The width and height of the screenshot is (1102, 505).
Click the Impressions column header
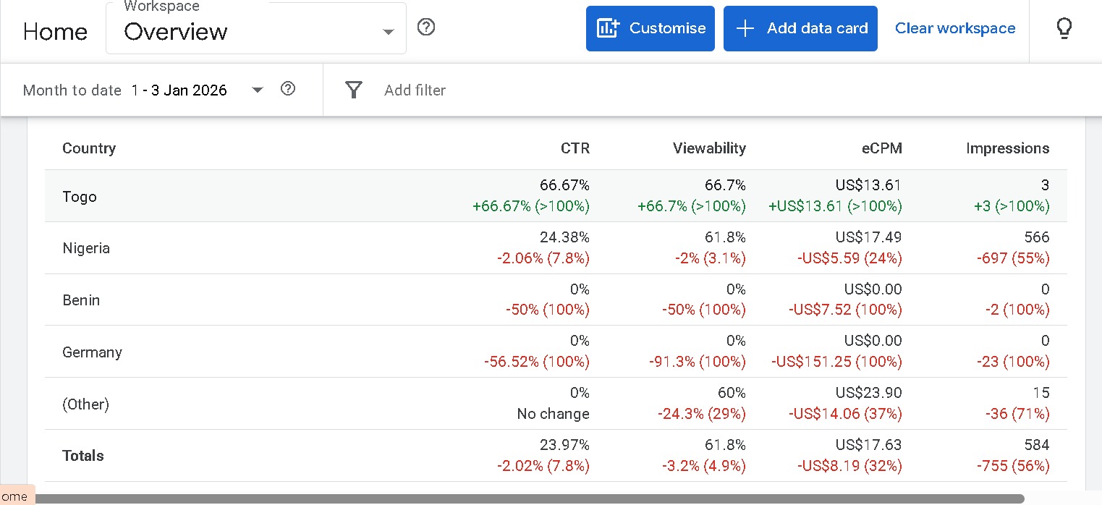point(1007,148)
